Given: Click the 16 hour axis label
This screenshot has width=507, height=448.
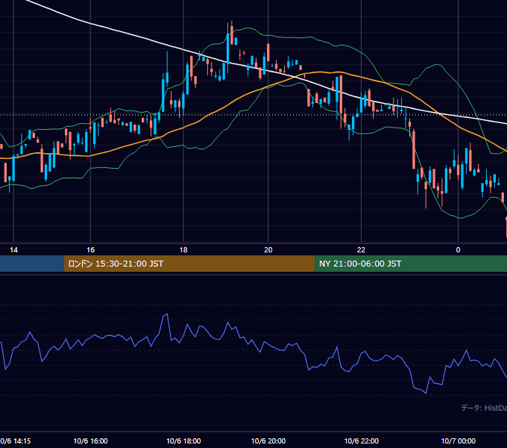Looking at the screenshot, I should point(90,250).
